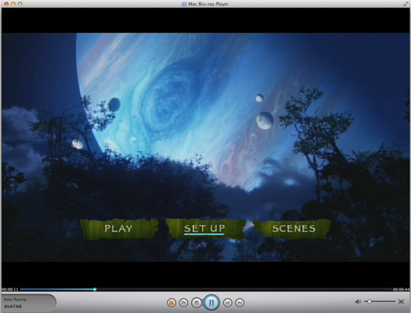Image resolution: width=411 pixels, height=313 pixels.
Task: Open a file with the folder icon
Action: pyautogui.click(x=184, y=303)
